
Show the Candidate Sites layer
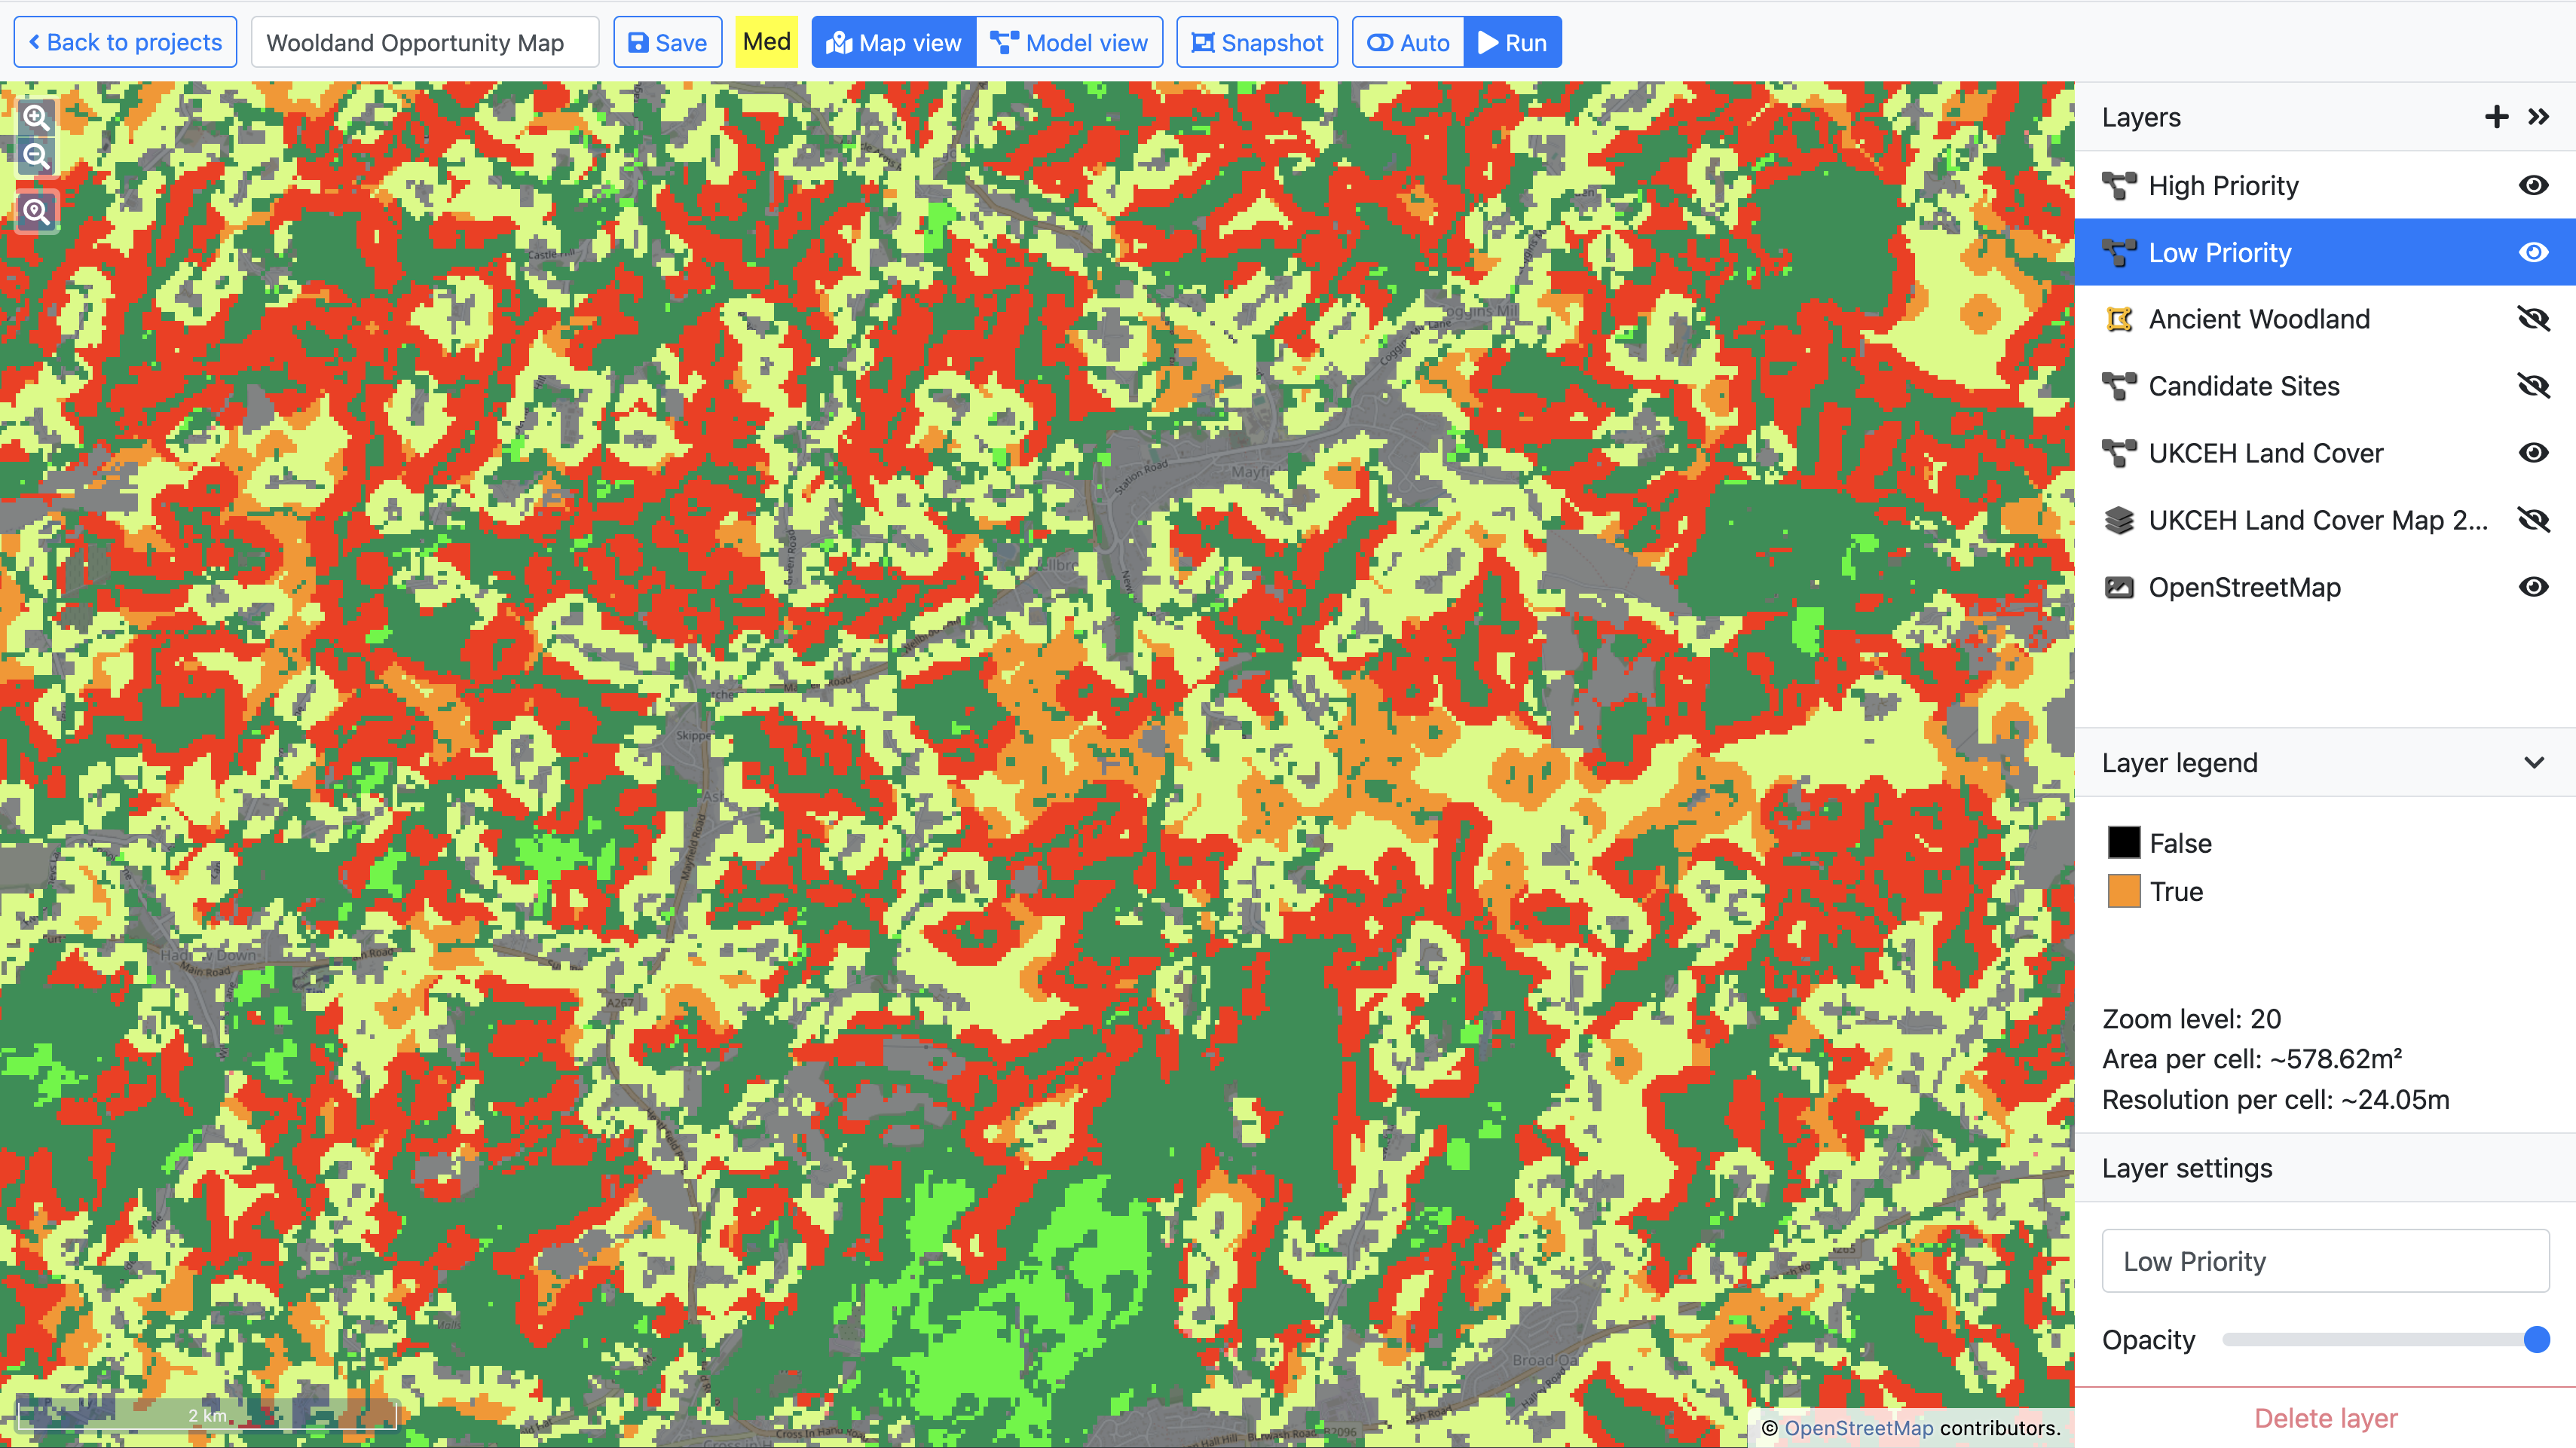(x=2533, y=386)
